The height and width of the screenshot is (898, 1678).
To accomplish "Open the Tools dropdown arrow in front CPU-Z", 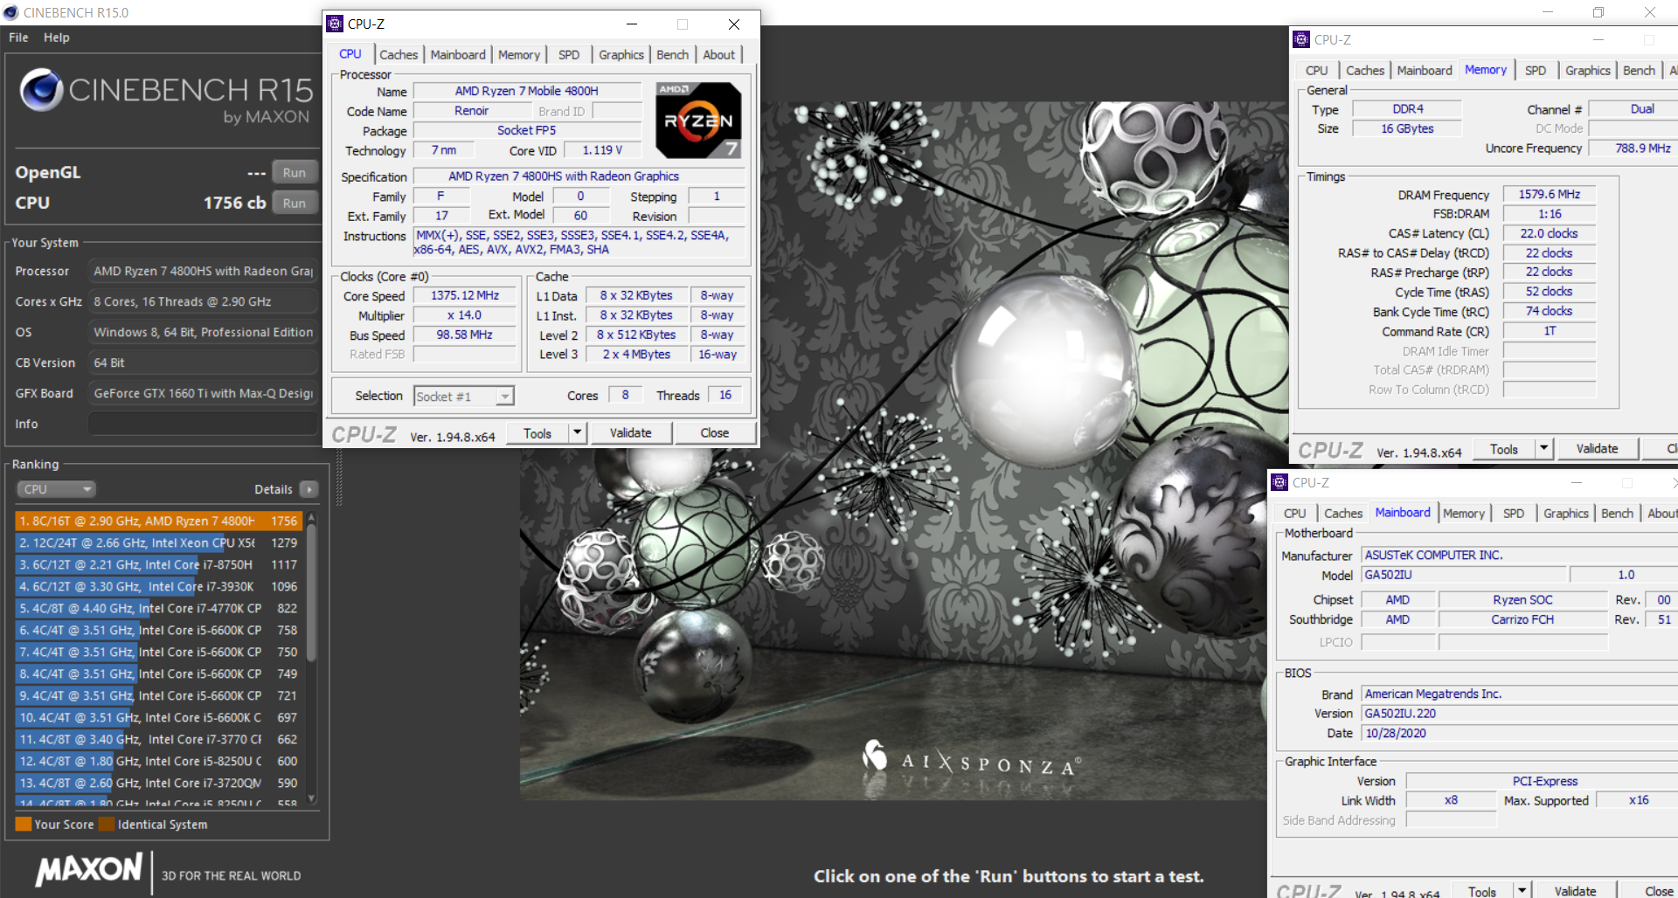I will [577, 432].
